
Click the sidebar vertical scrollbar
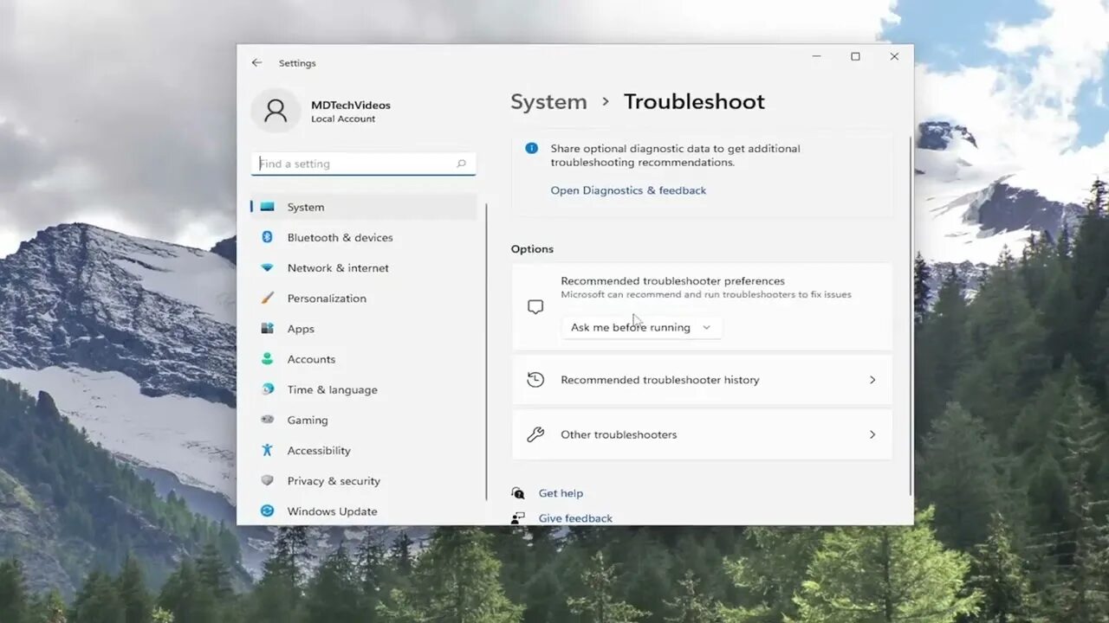click(486, 350)
